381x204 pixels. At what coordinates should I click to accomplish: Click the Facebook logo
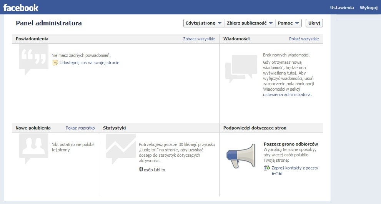[21, 7]
